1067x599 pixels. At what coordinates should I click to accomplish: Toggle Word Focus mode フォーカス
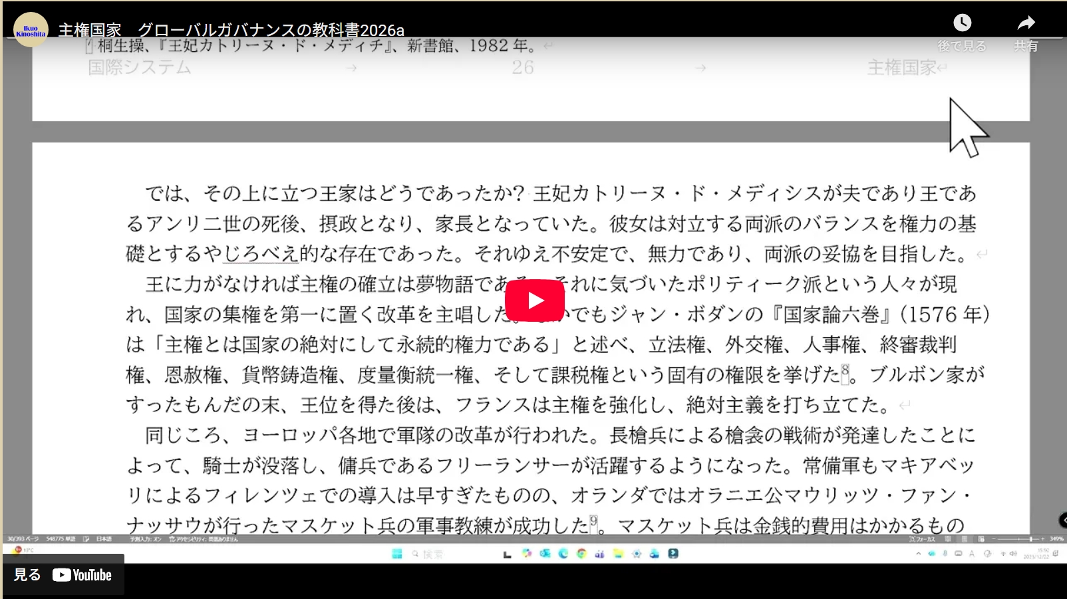pos(922,539)
